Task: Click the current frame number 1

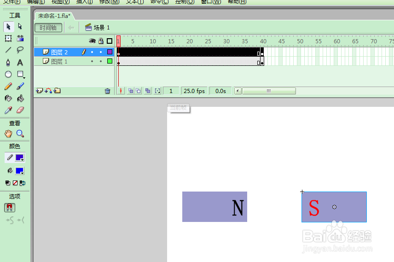Action: tap(171, 91)
